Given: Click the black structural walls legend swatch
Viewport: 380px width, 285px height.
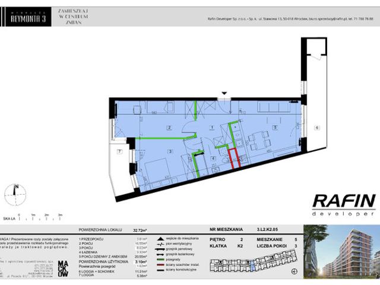Looking at the screenshot, I should [x=160, y=270].
